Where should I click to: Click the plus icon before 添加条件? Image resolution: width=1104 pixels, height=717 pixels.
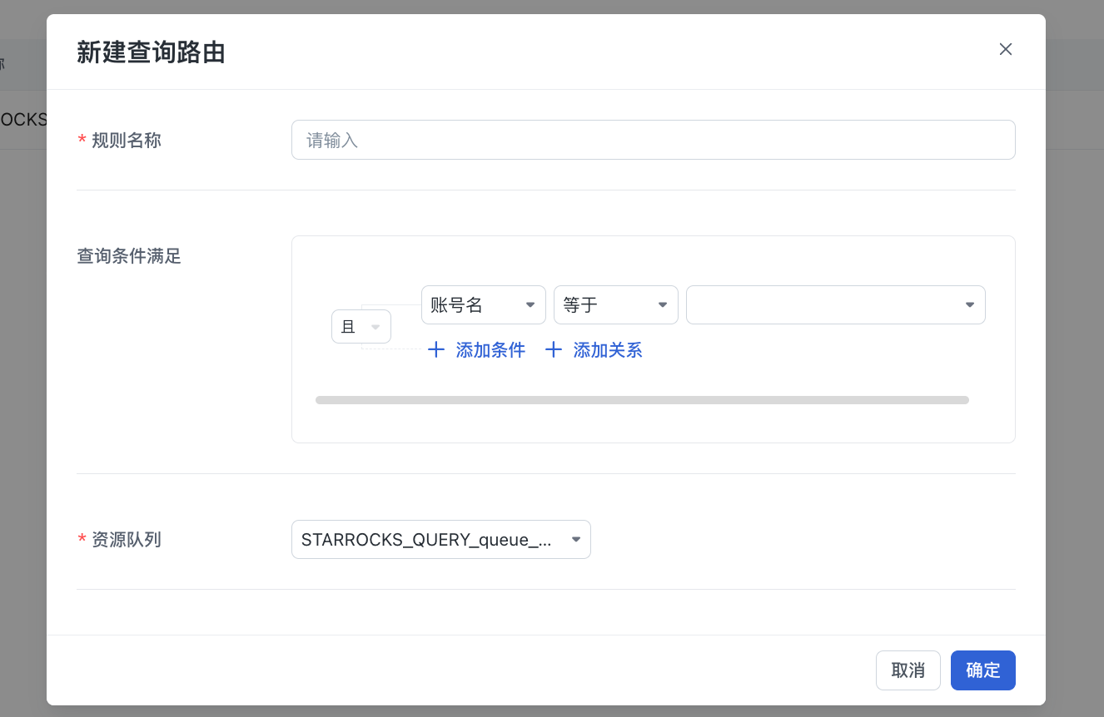point(436,350)
